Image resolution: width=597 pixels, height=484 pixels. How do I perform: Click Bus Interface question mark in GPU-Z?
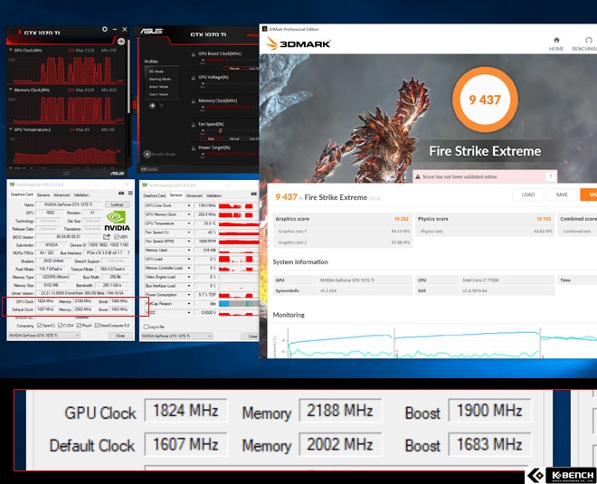tap(128, 252)
